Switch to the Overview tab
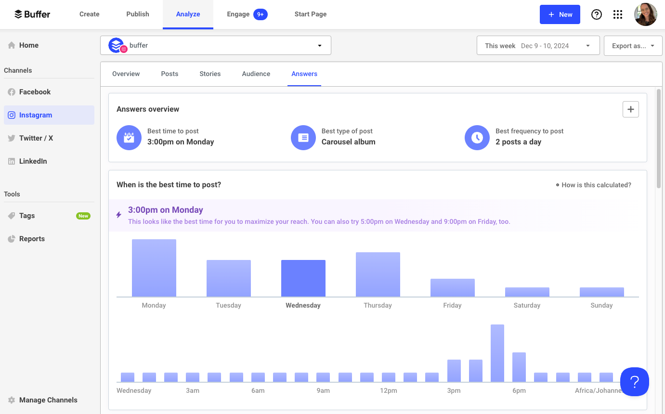665x414 pixels. (x=126, y=74)
